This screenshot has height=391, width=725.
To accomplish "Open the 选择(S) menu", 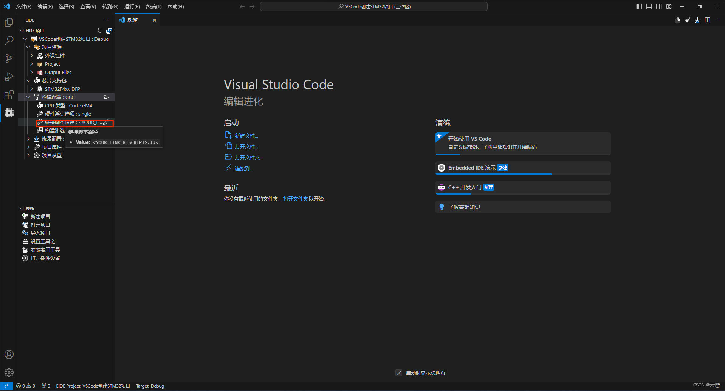I will point(66,6).
